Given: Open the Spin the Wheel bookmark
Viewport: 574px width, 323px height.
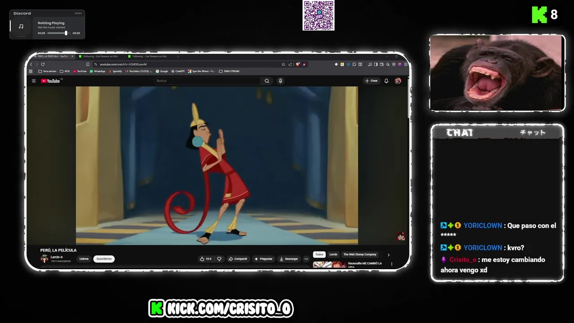Looking at the screenshot, I should click(202, 71).
